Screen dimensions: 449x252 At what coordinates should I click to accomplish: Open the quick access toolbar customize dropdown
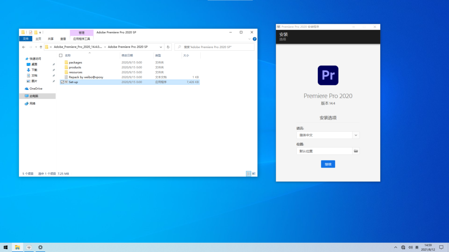[x=40, y=32]
